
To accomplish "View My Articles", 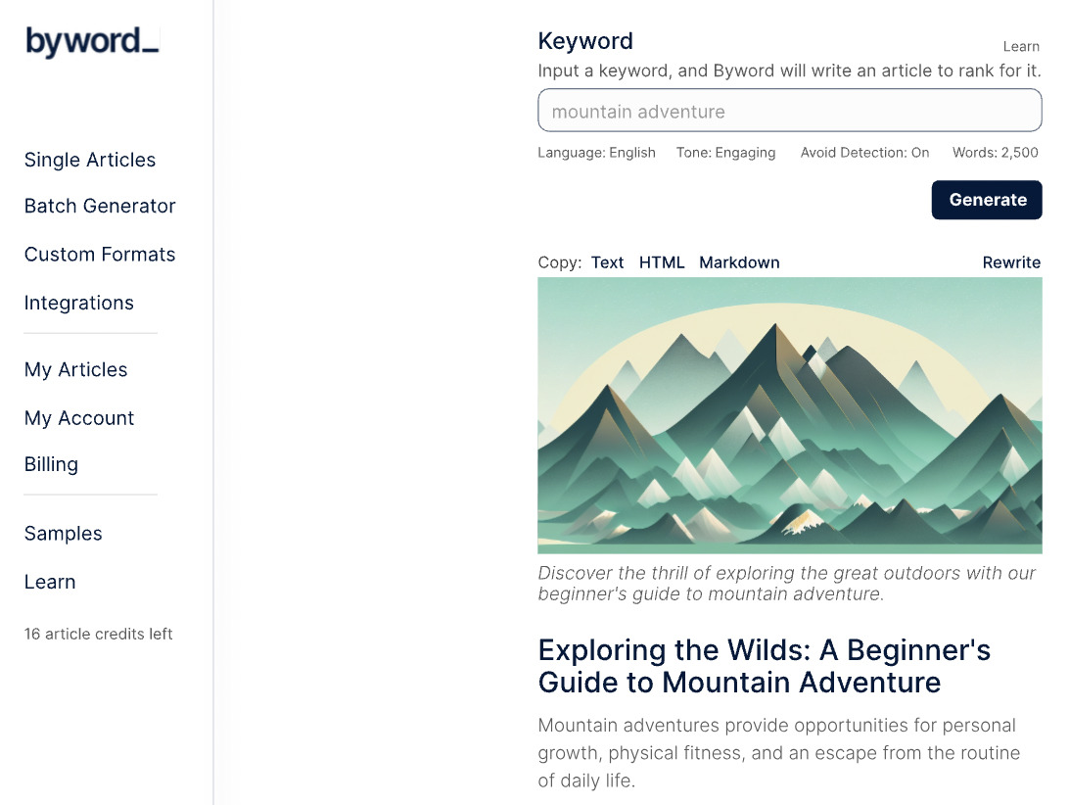I will pyautogui.click(x=75, y=369).
